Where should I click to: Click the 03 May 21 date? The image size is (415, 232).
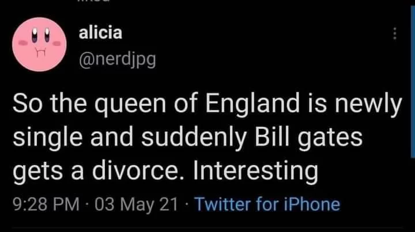coord(136,204)
